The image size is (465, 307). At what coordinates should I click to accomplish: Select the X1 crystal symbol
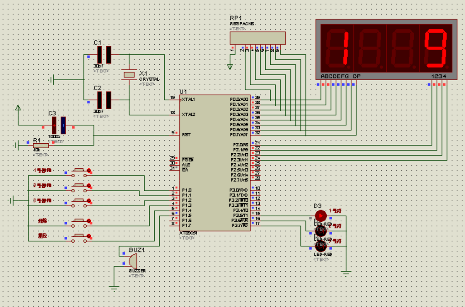tap(129, 75)
